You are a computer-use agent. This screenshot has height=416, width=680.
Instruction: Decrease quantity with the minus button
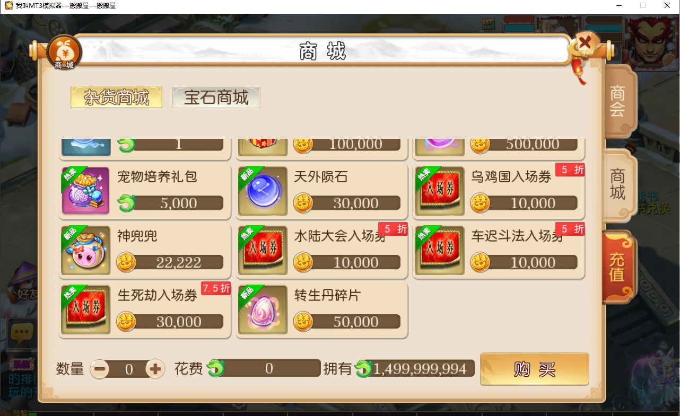[99, 369]
